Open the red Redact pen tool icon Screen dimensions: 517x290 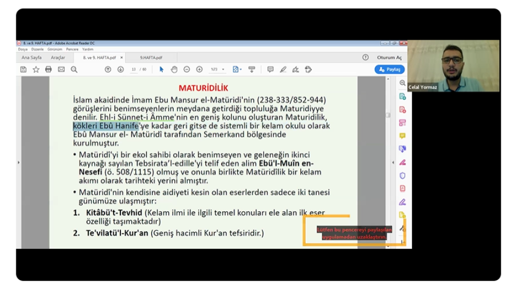pos(402,162)
